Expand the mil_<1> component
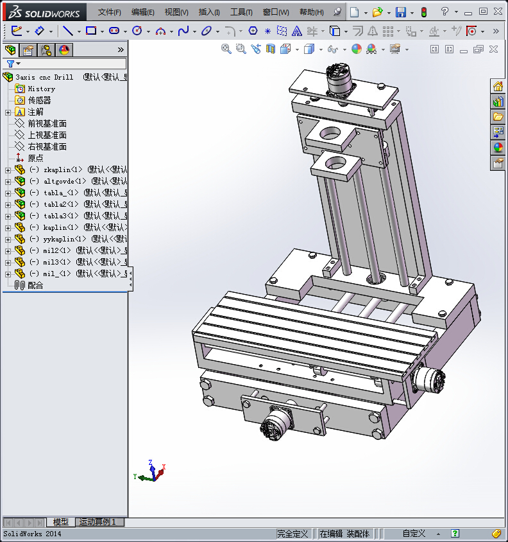The height and width of the screenshot is (542, 508). click(x=8, y=274)
